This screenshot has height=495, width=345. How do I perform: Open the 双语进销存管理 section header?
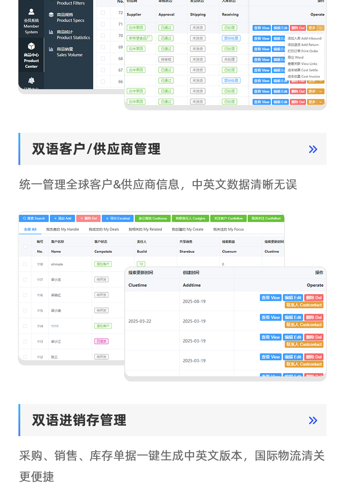coord(172,420)
